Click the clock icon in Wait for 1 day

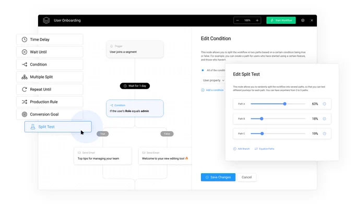pyautogui.click(x=125, y=86)
